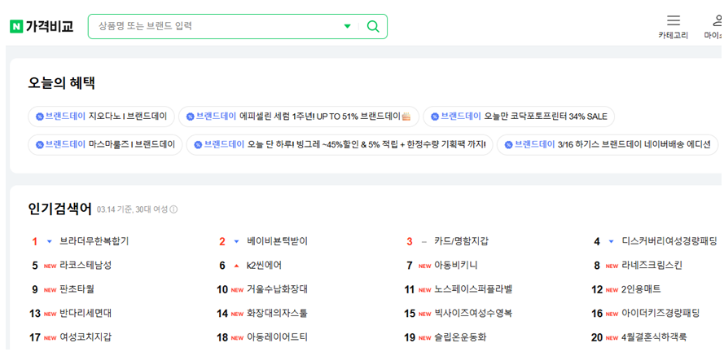Click the brand day icon on 지오다노 chip
This screenshot has height=352, width=724.
(x=40, y=117)
